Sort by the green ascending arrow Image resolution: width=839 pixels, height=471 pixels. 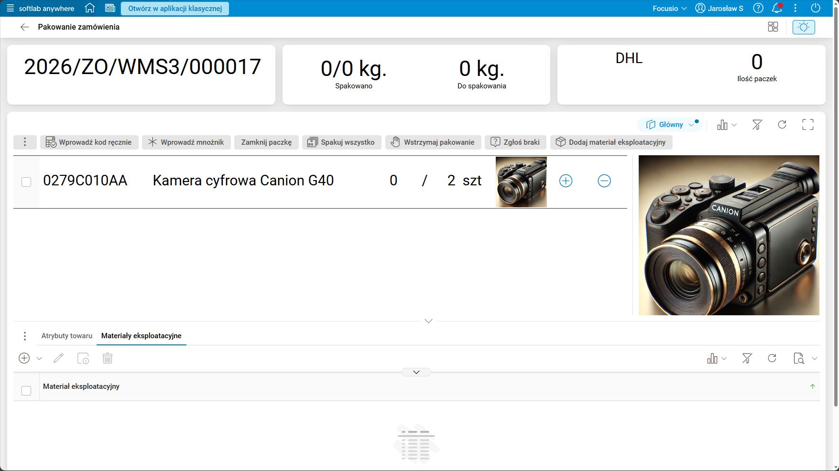click(x=813, y=386)
